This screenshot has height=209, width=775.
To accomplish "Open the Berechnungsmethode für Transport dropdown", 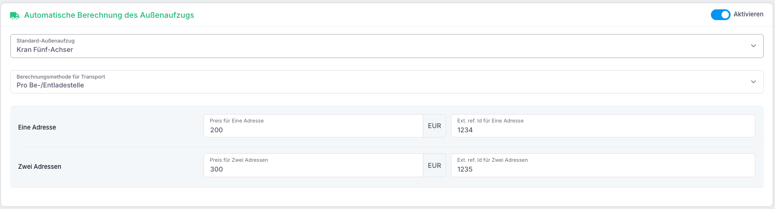I will click(387, 82).
